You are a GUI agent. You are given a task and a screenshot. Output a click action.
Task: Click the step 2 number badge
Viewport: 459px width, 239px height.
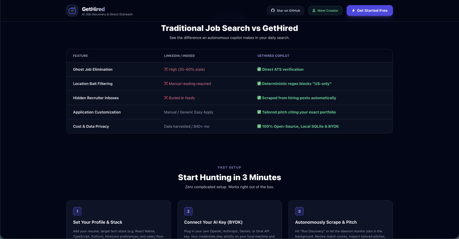tap(188, 211)
